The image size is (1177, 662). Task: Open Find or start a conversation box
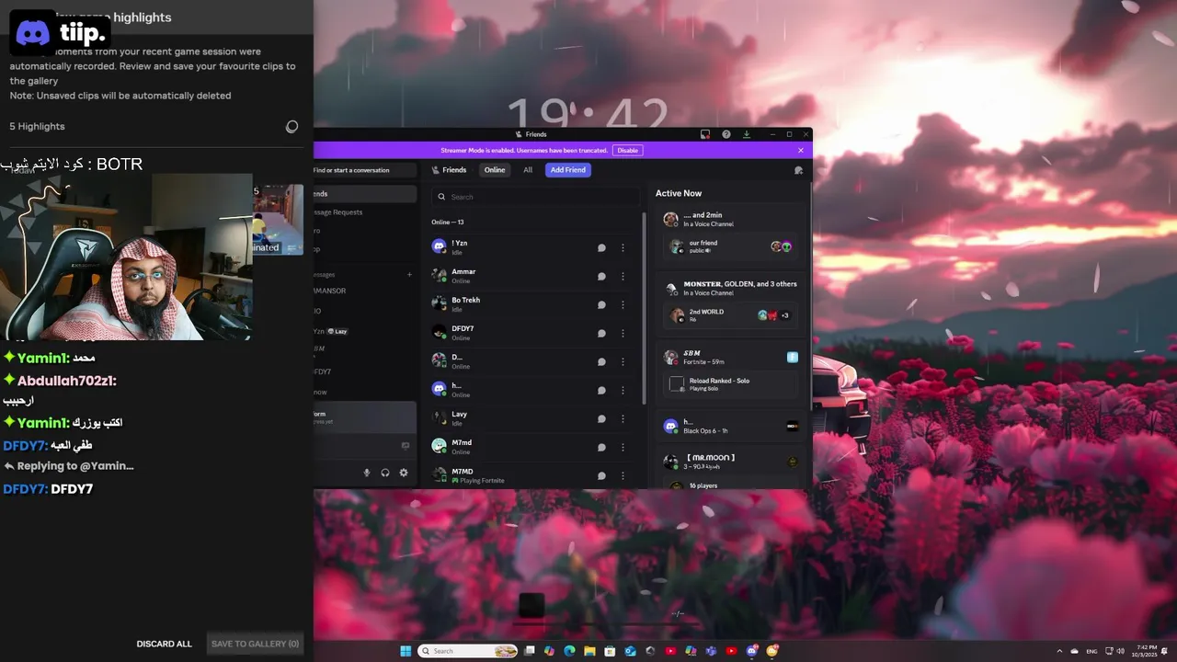click(x=365, y=170)
